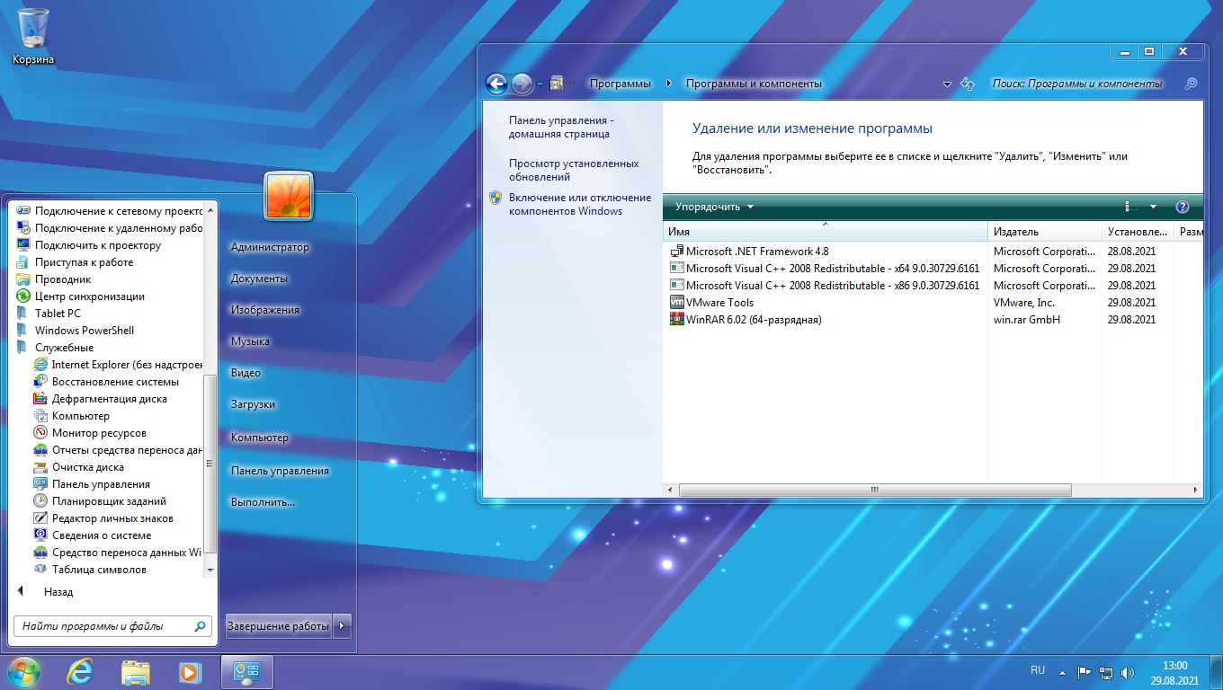Refresh the Программы и компоненты address bar
The image size is (1223, 690).
point(968,84)
